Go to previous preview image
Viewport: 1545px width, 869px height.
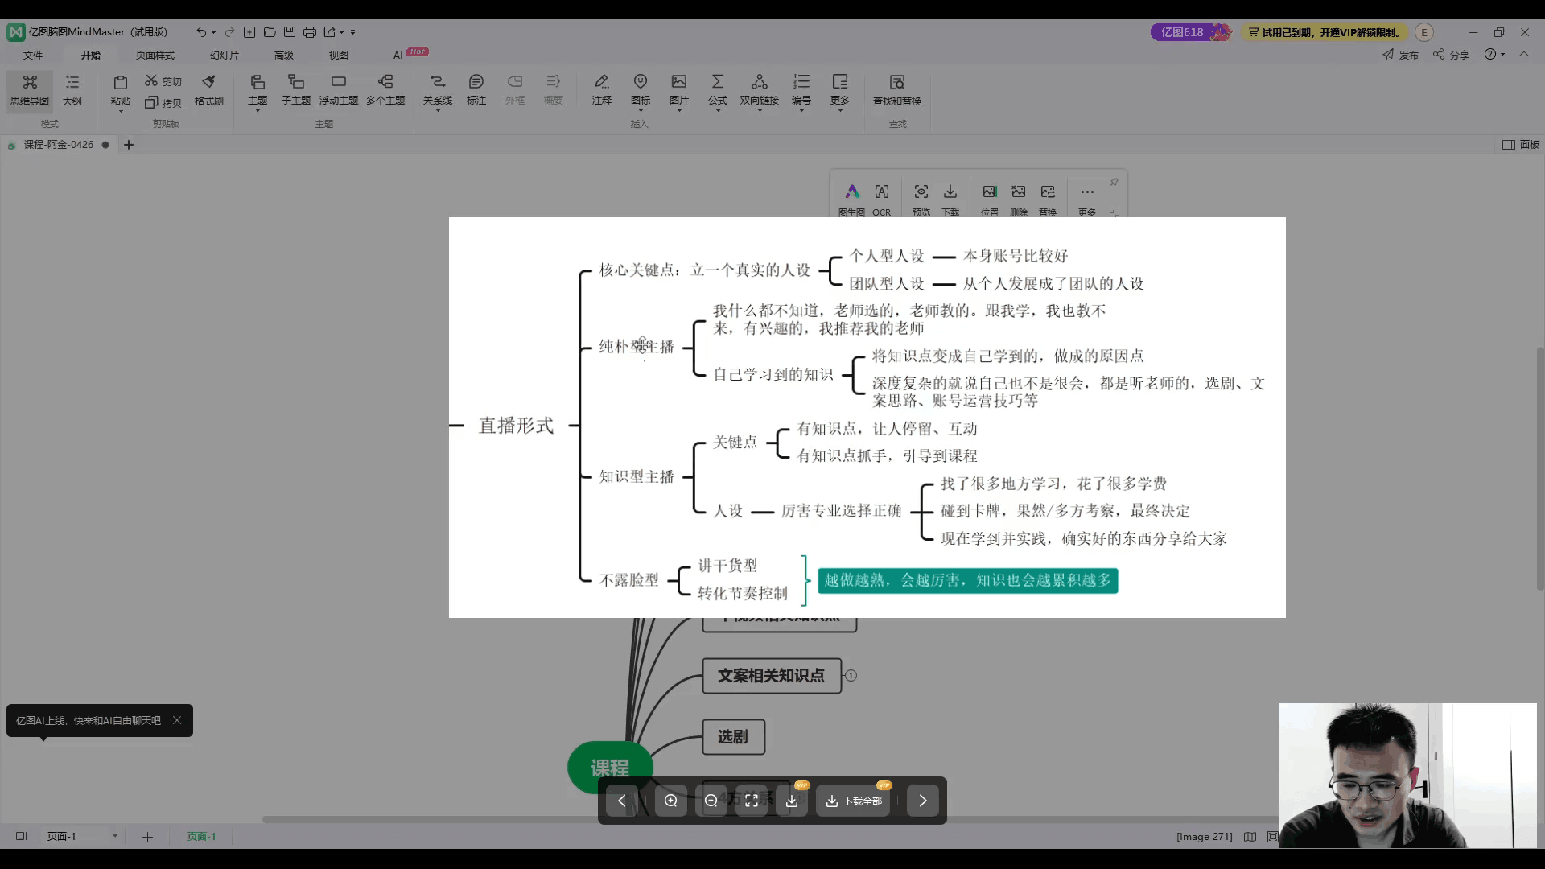click(x=622, y=801)
